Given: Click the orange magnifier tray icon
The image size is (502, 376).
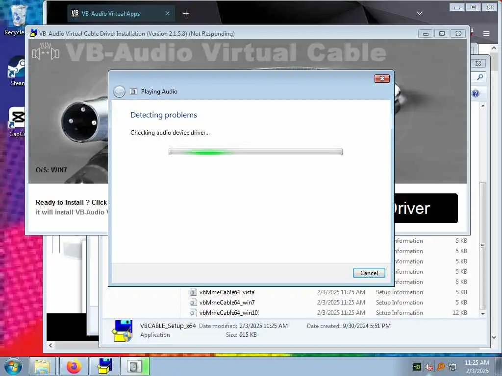Looking at the screenshot, I should pos(441,367).
